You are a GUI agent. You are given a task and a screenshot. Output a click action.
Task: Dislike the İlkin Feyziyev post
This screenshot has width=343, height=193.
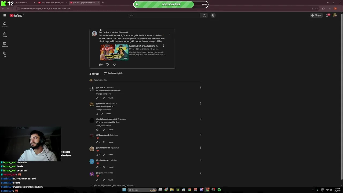tap(107, 65)
